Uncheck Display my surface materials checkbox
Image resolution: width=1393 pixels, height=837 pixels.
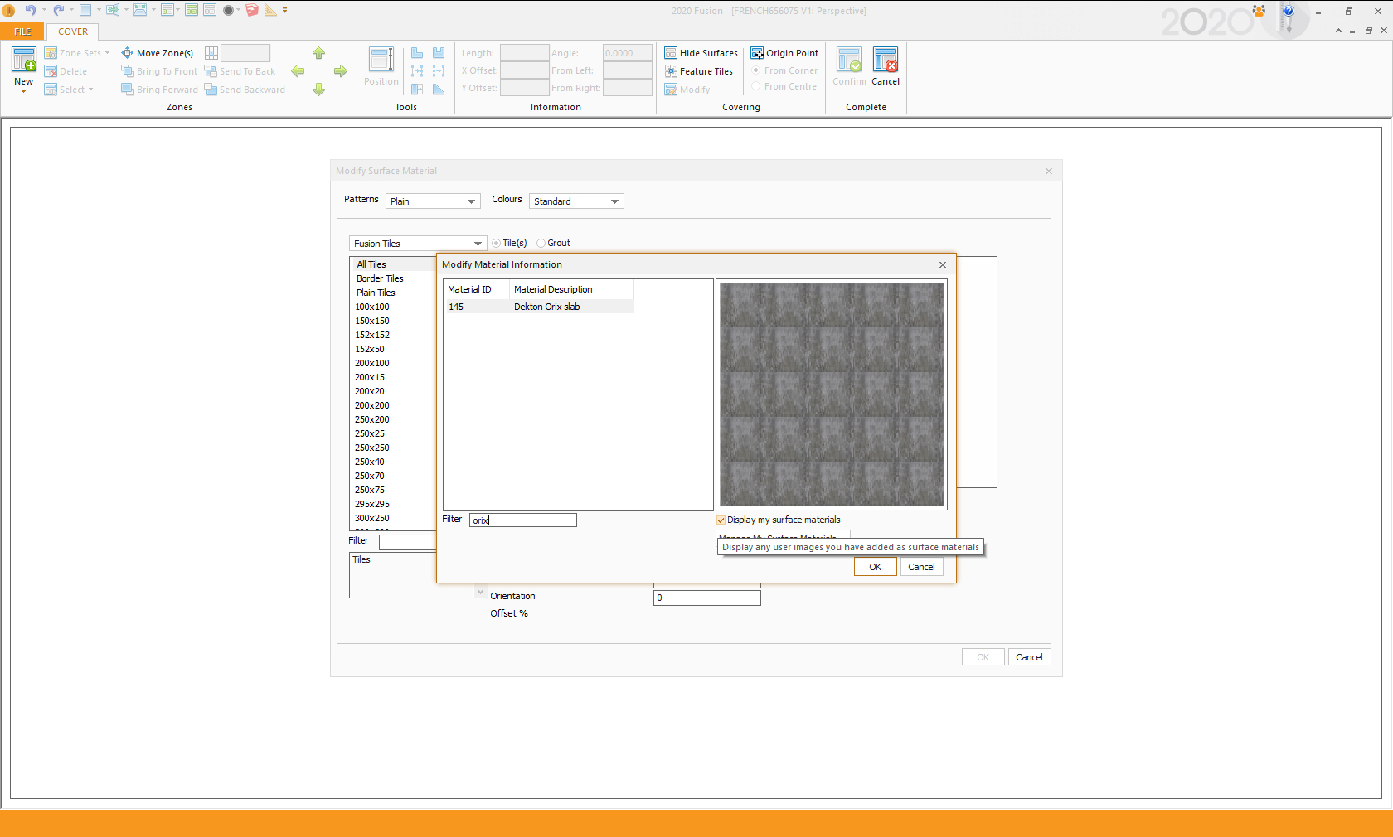[x=721, y=520]
